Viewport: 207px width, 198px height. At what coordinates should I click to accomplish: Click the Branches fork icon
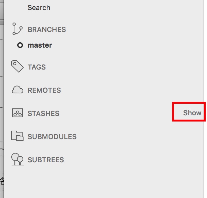(x=18, y=29)
